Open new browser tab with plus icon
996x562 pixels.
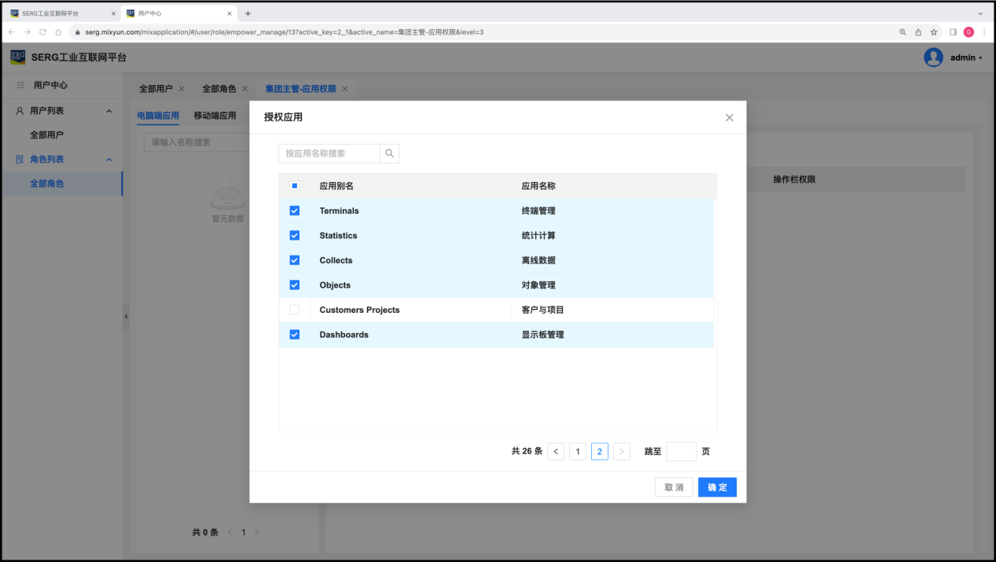pyautogui.click(x=248, y=13)
